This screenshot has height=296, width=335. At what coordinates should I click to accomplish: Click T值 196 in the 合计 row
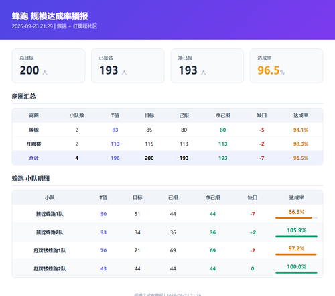coord(115,158)
